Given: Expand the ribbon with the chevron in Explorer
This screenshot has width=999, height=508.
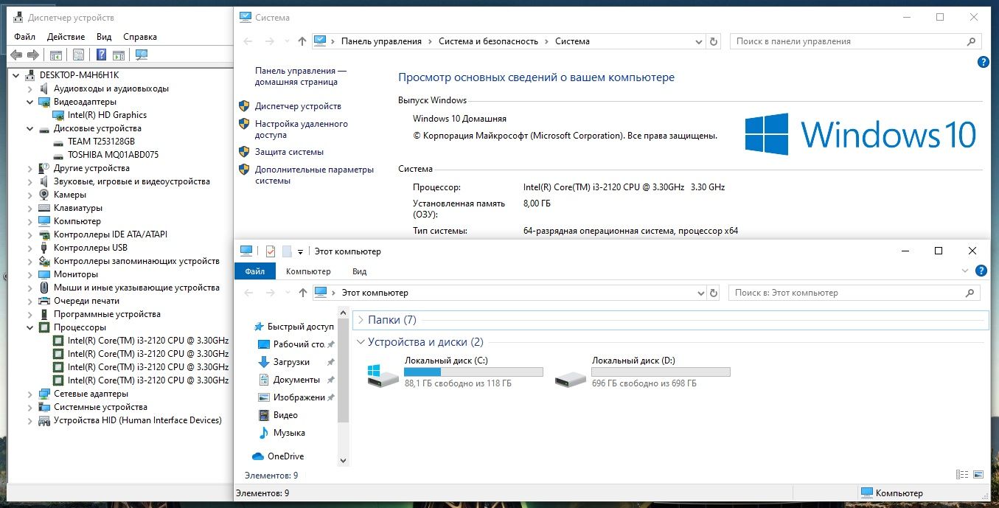Looking at the screenshot, I should (966, 271).
